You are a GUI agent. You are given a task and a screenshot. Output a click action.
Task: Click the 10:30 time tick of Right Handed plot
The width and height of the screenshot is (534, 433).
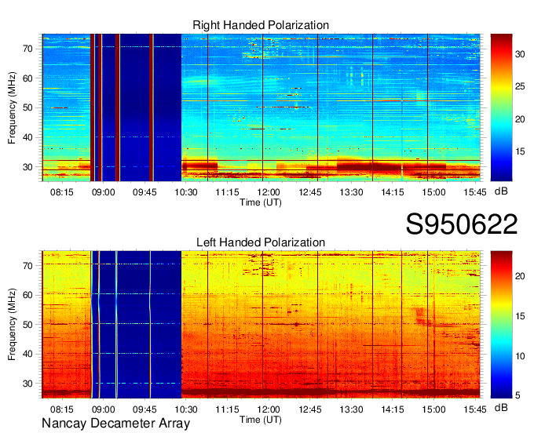coord(186,192)
